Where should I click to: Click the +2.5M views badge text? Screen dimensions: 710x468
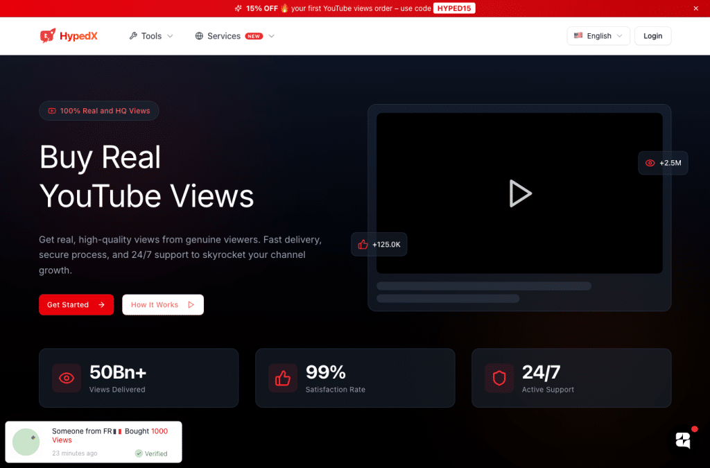point(670,163)
